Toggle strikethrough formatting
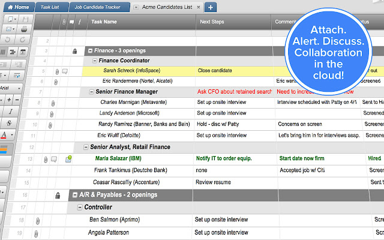This screenshot has height=240, width=384. click(x=9, y=123)
